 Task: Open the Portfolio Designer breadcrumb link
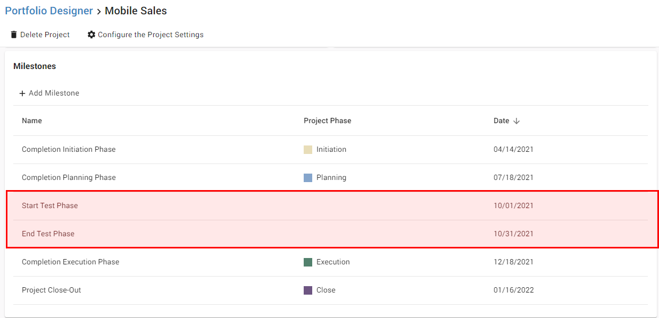[x=49, y=11]
